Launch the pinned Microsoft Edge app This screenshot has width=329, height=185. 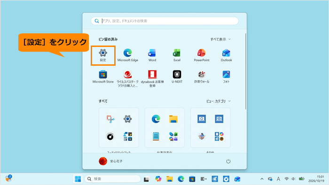click(x=127, y=55)
